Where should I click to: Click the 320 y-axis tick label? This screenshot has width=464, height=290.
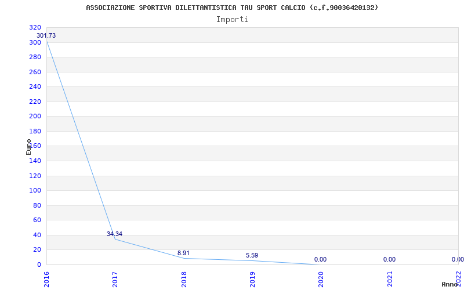[35, 27]
